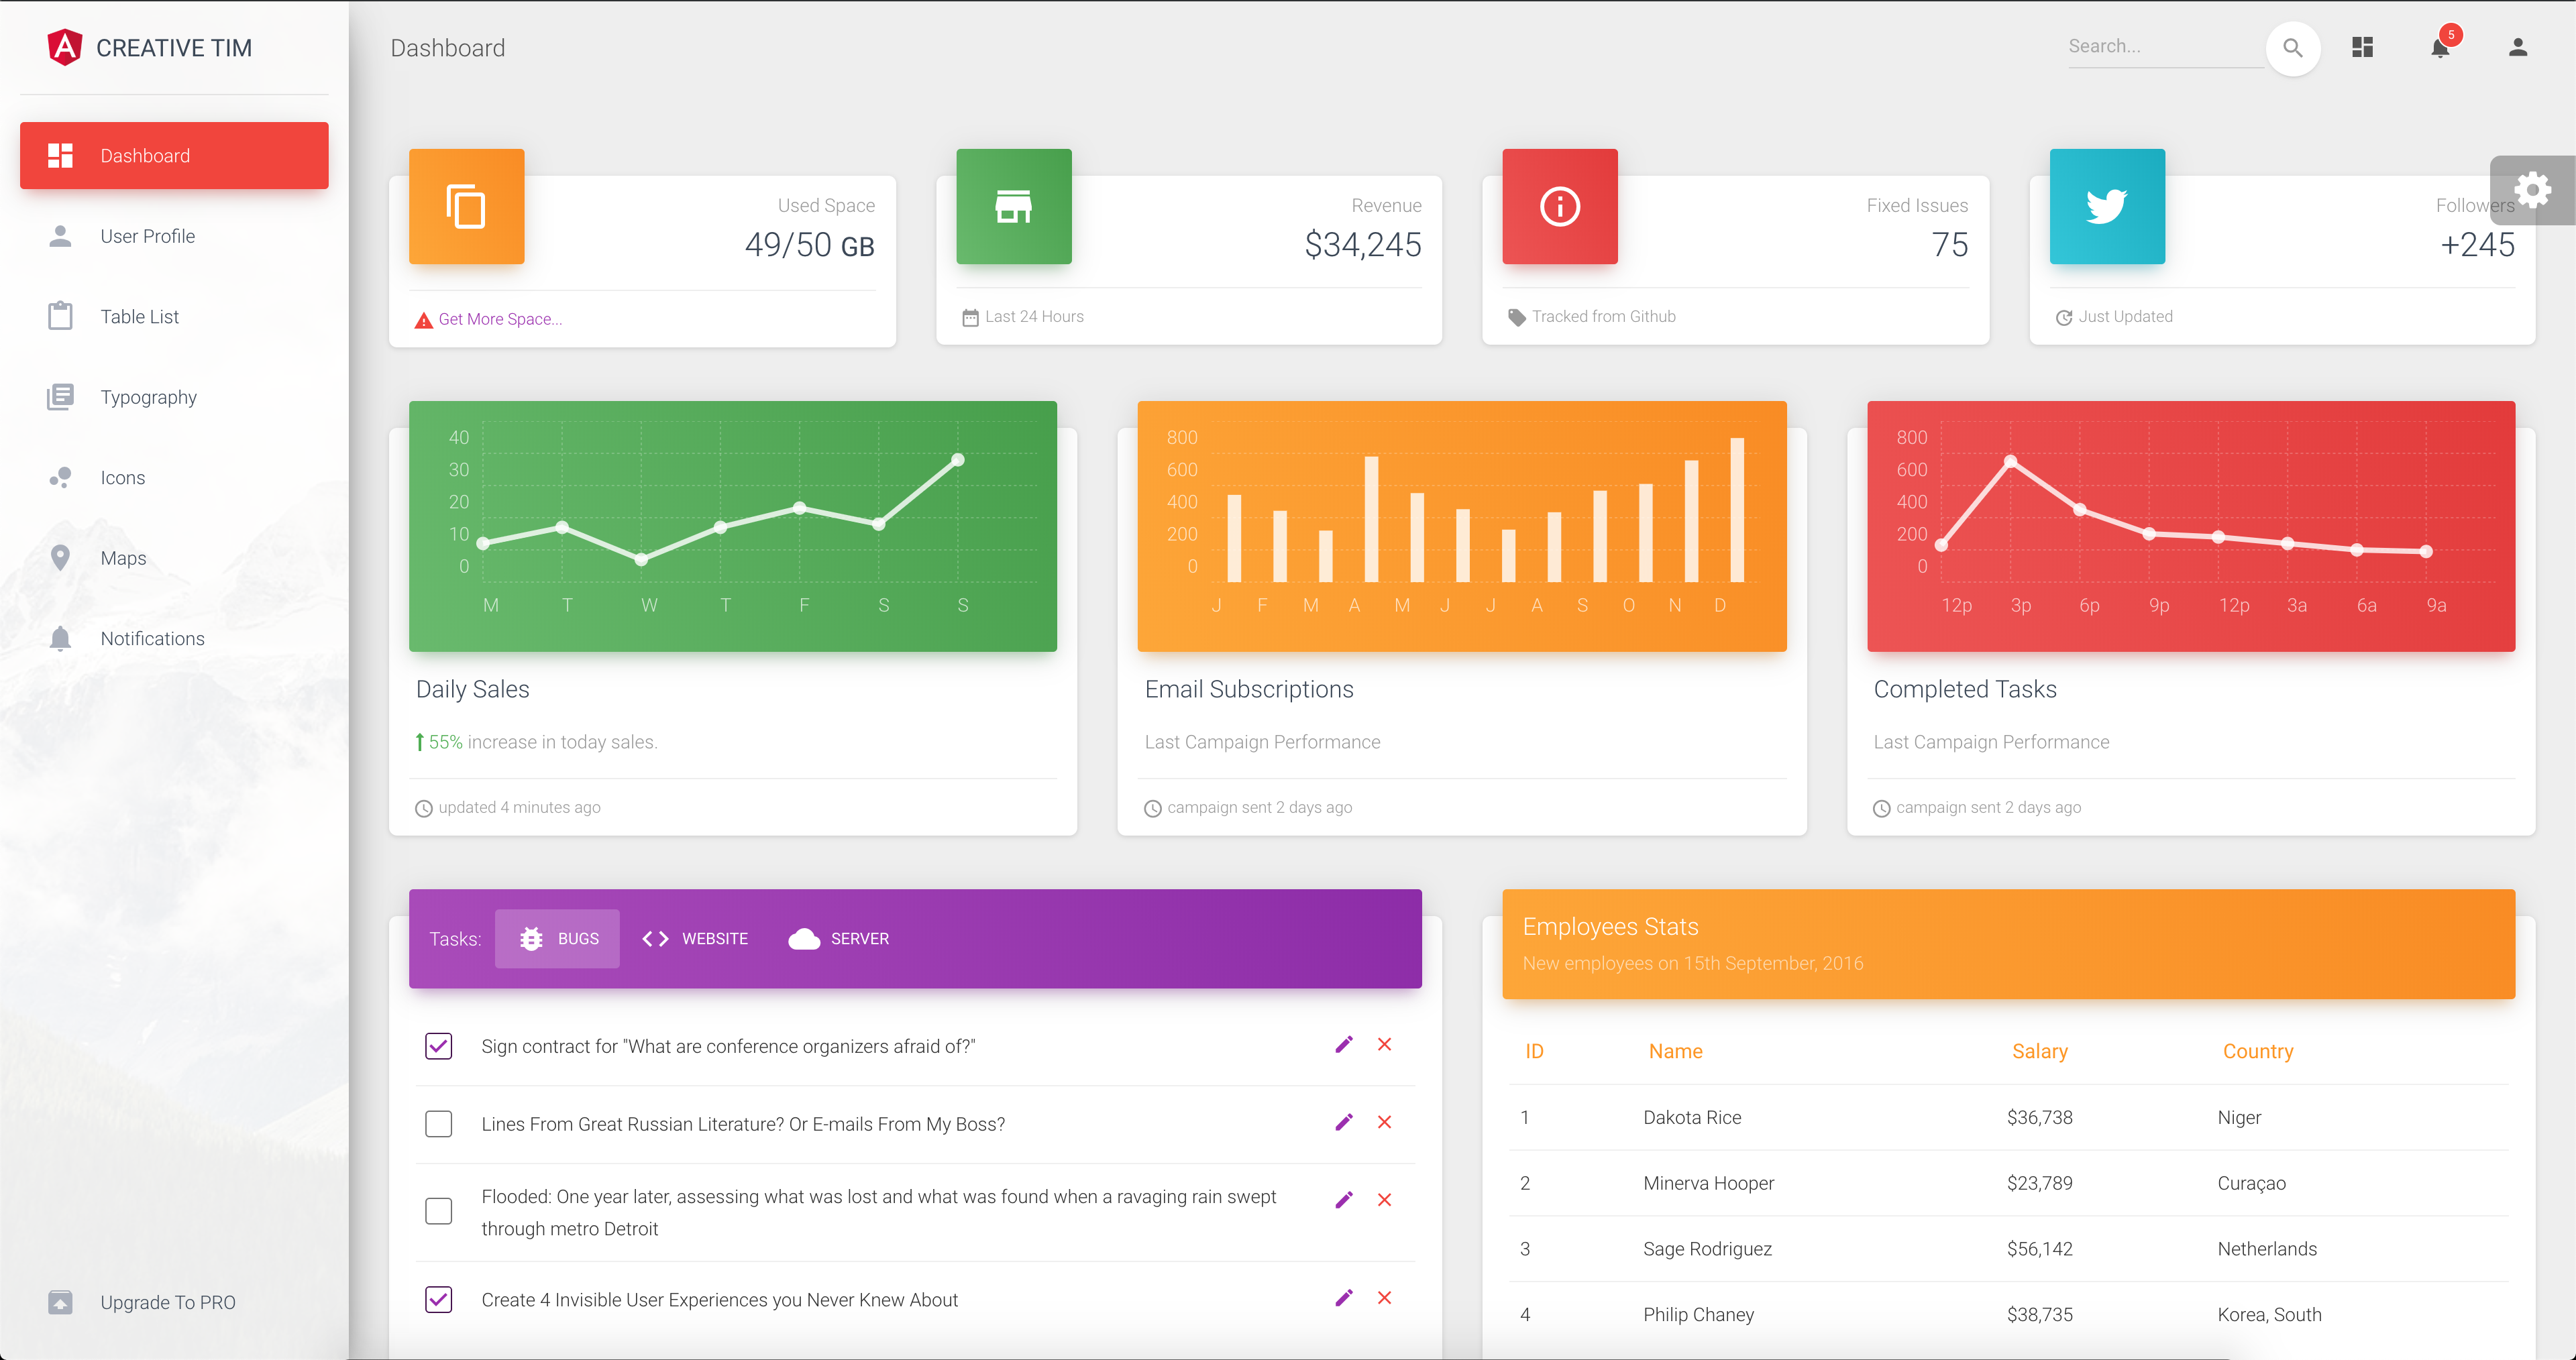This screenshot has height=1360, width=2576.
Task: Delete the Flooded task with the red X
Action: pyautogui.click(x=1385, y=1200)
